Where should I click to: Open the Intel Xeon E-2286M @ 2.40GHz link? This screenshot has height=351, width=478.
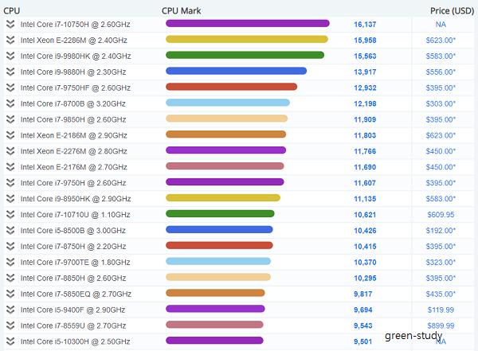pos(74,41)
